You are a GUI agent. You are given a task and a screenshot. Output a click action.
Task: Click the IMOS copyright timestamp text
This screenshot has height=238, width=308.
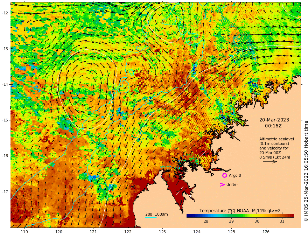pyautogui.click(x=306, y=171)
